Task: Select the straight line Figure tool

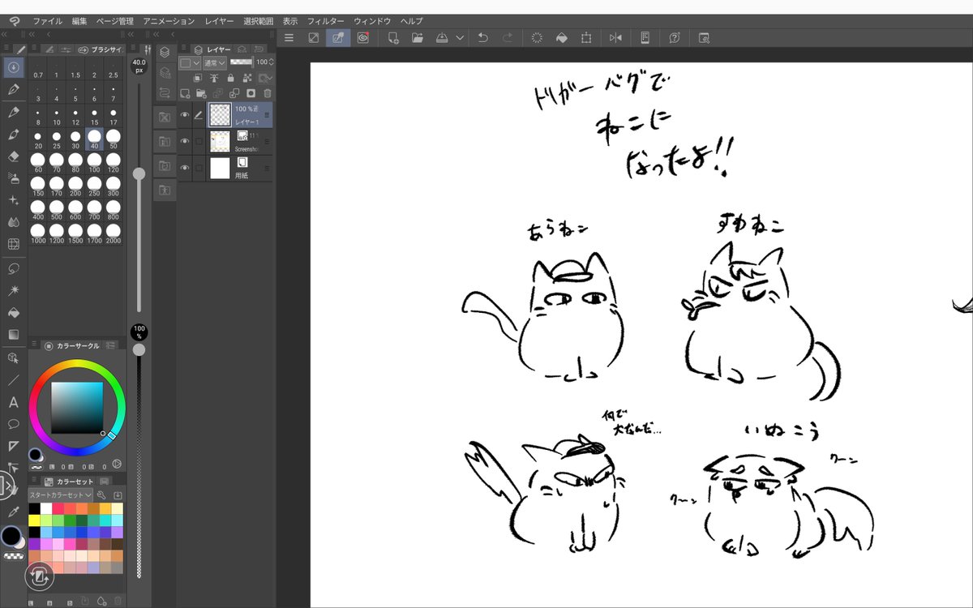Action: click(x=14, y=379)
